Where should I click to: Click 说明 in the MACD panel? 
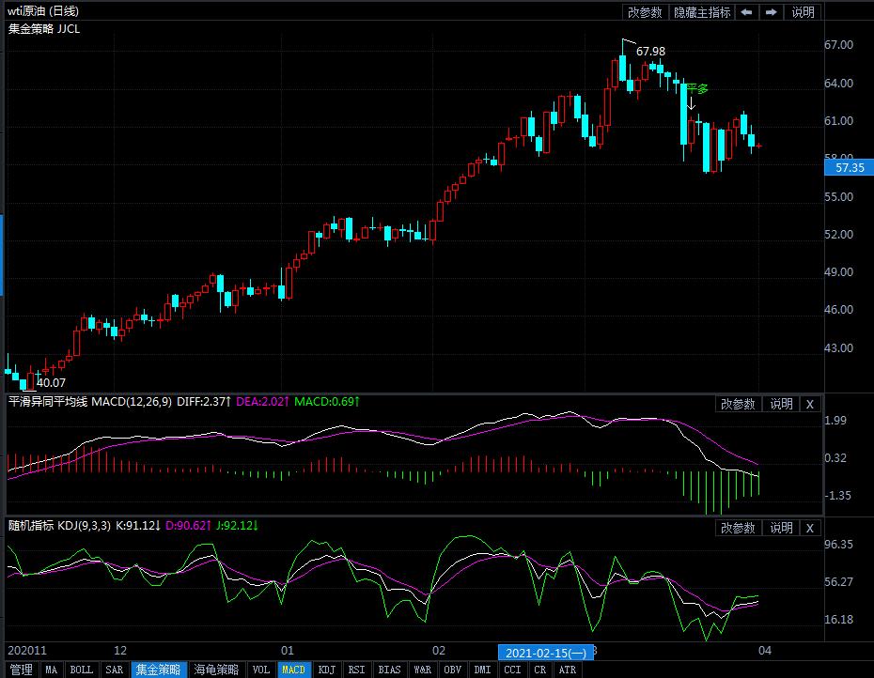pos(781,404)
